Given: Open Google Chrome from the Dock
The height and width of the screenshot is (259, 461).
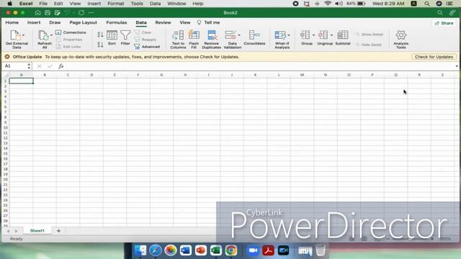Looking at the screenshot, I should click(x=231, y=250).
